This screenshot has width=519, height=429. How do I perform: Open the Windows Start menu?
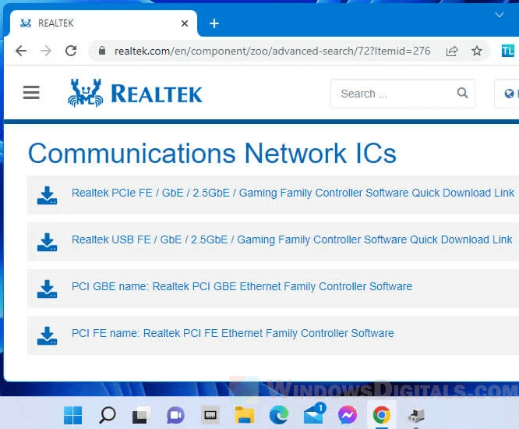point(73,415)
